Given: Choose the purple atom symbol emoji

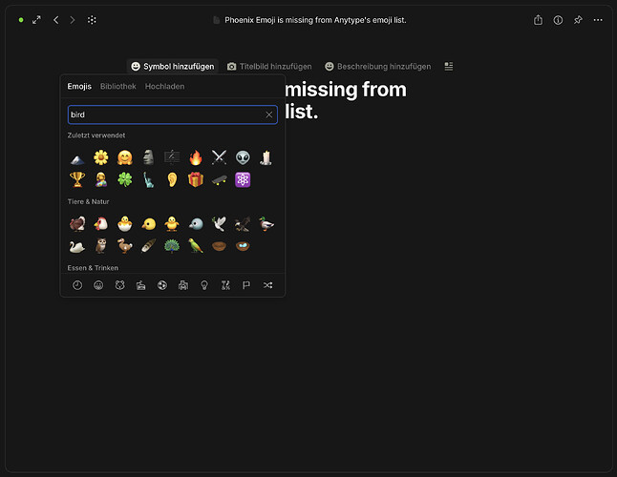Looking at the screenshot, I should [243, 180].
